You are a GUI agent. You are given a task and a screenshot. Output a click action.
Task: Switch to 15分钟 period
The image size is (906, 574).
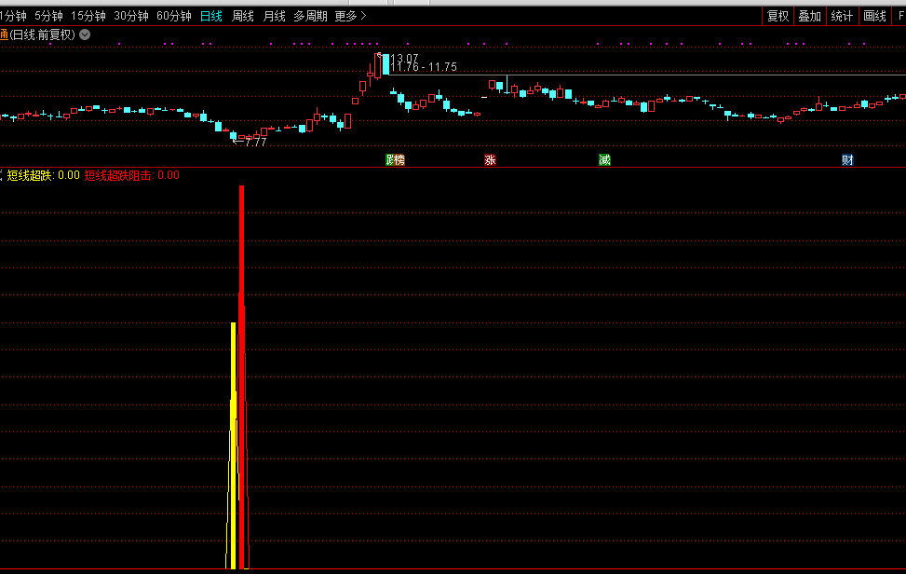tap(88, 16)
